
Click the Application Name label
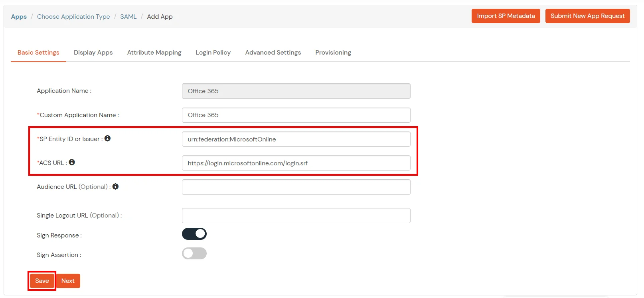pyautogui.click(x=64, y=91)
